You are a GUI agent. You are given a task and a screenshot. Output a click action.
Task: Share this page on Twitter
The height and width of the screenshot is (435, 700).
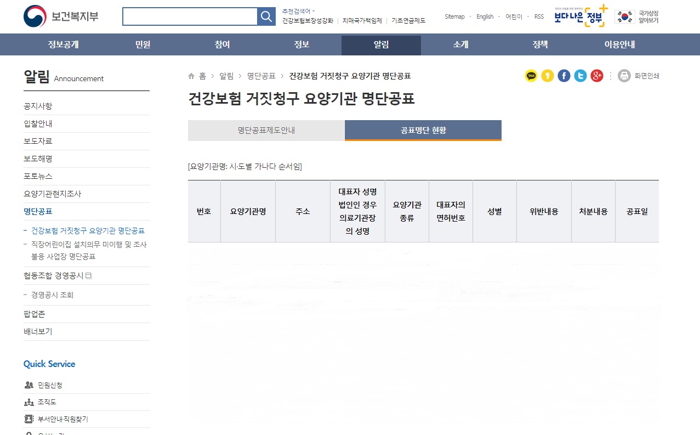pyautogui.click(x=581, y=76)
